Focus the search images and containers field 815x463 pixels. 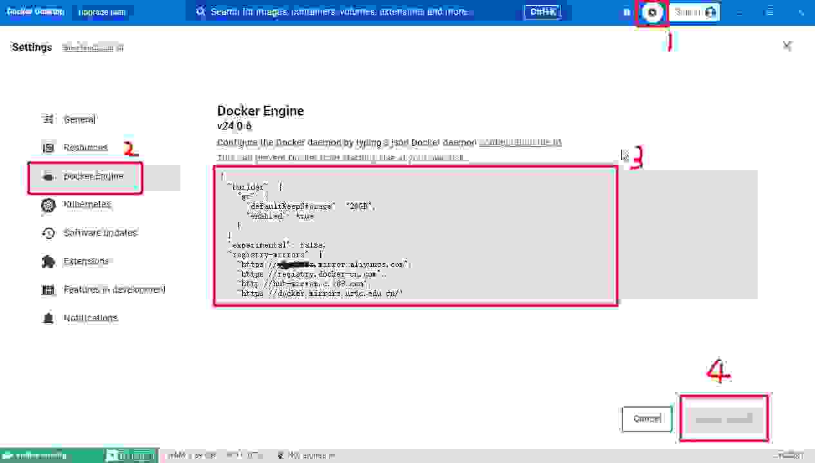(380, 12)
